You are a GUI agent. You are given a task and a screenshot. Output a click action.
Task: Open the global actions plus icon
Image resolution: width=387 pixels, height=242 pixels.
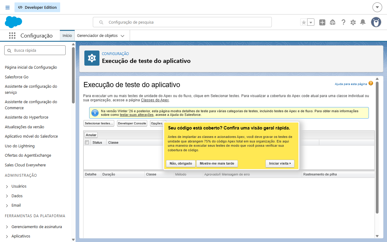[x=322, y=22]
